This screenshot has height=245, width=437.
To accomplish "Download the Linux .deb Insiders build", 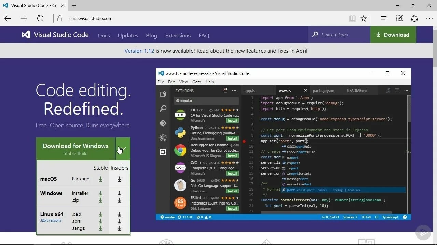I will [x=119, y=214].
